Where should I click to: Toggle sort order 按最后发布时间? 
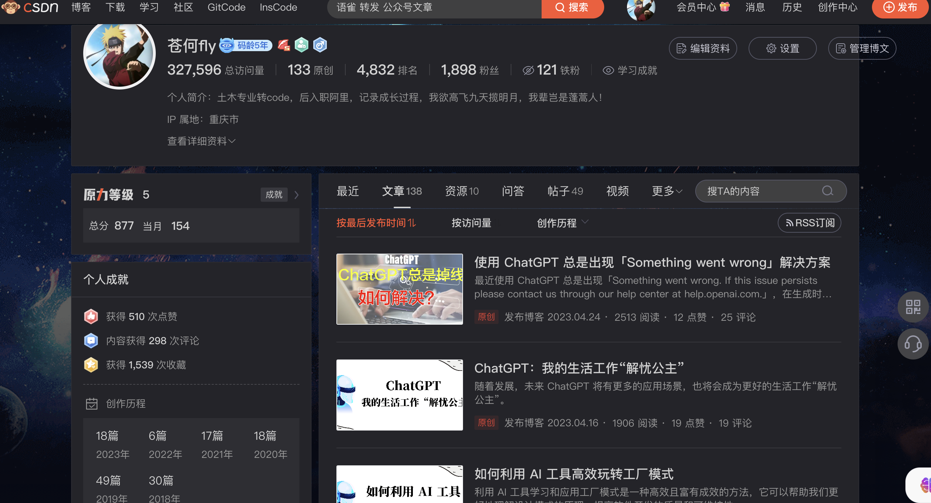click(x=376, y=223)
